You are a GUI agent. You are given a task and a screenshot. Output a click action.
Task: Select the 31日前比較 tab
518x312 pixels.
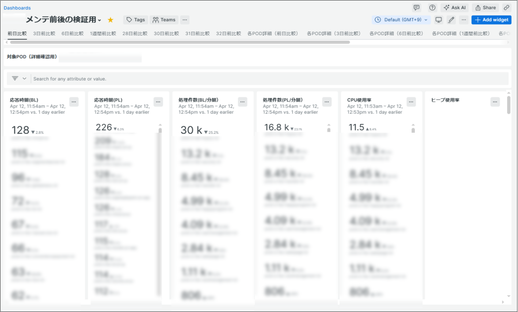point(197,34)
